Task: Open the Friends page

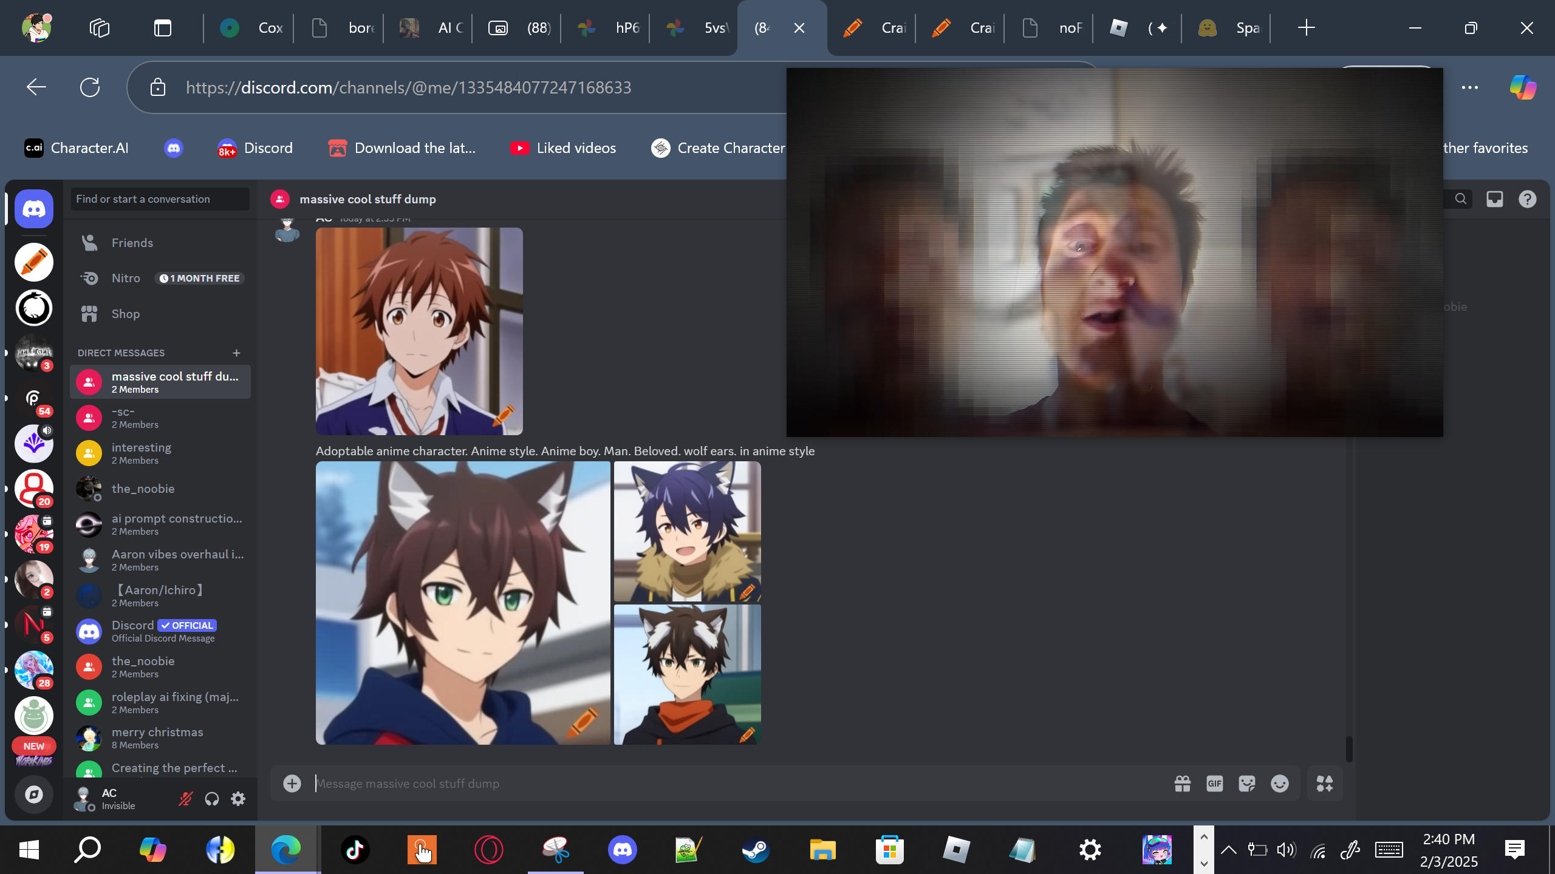Action: (x=160, y=243)
